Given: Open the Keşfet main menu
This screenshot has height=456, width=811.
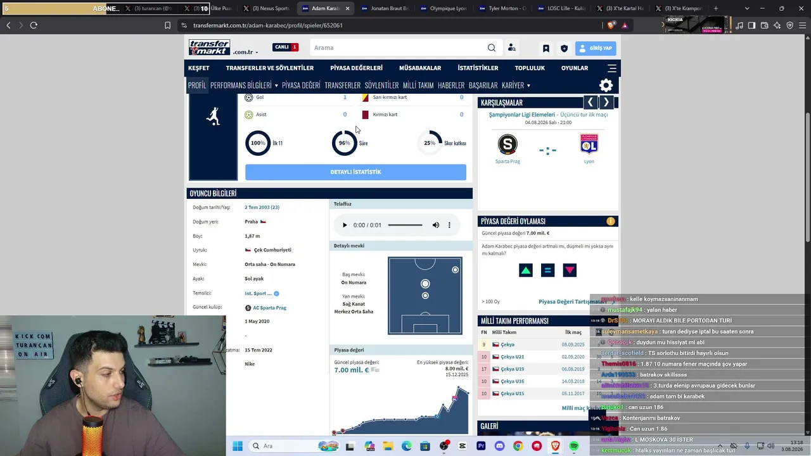Looking at the screenshot, I should click(x=199, y=68).
